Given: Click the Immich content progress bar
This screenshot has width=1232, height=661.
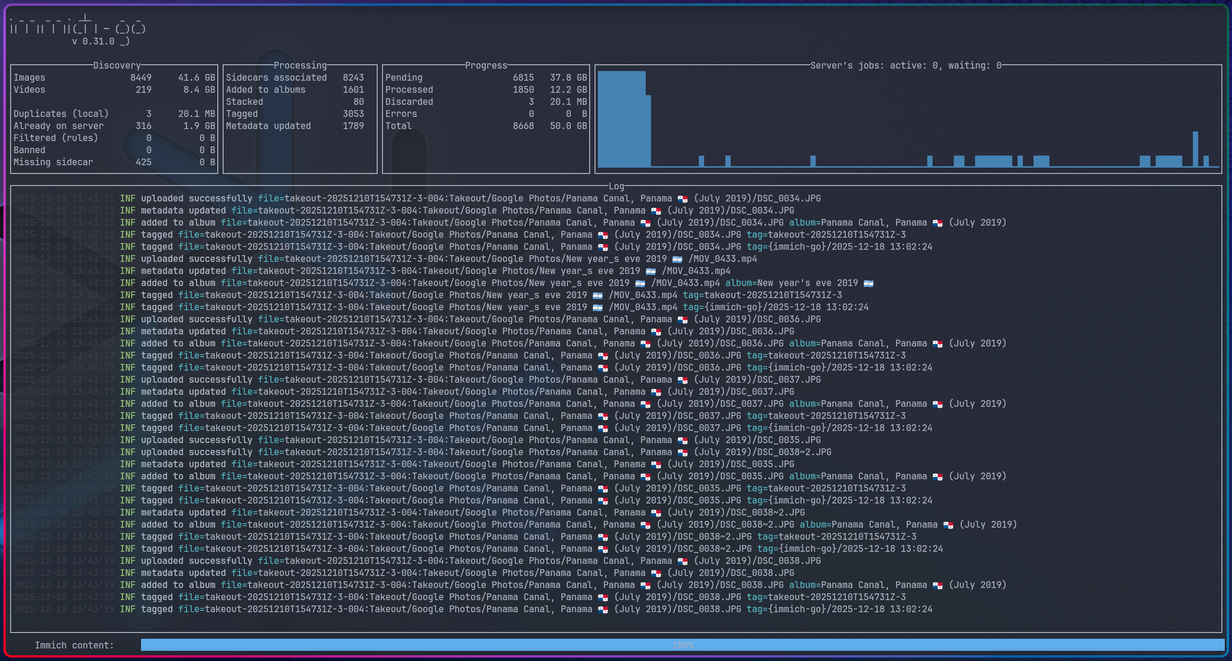Looking at the screenshot, I should pyautogui.click(x=682, y=645).
